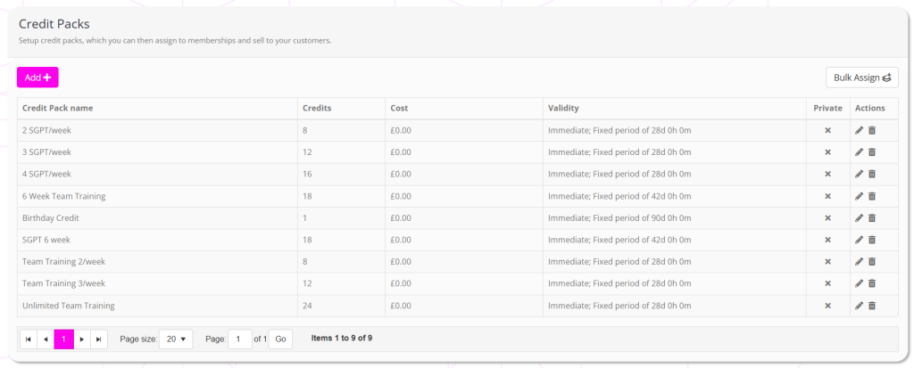
Task: Sort by the Credits column header
Action: 317,109
